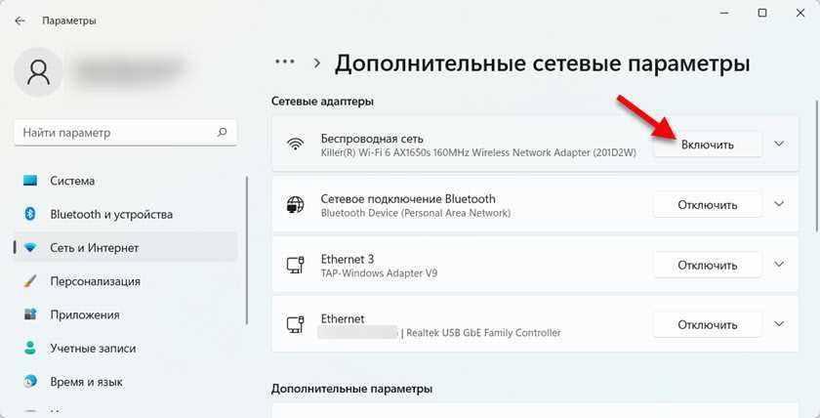
Task: Click the search magnifier icon
Action: (223, 132)
